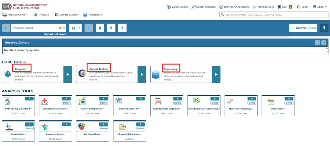330x146 pixels.
Task: Run the Clinical Data Analysis tool
Action: tap(66, 98)
